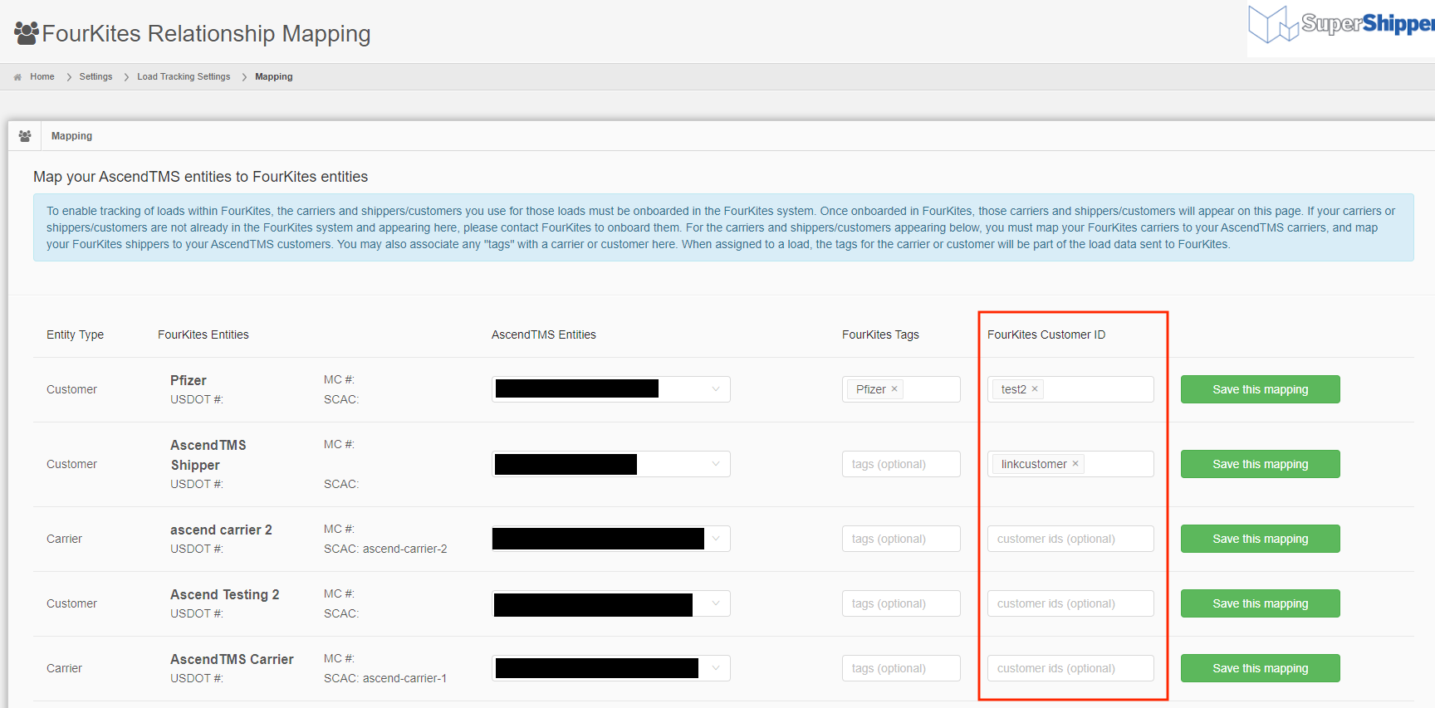Click customer ids field for Ascend Testing 2
Image resolution: width=1435 pixels, height=708 pixels.
click(x=1070, y=603)
